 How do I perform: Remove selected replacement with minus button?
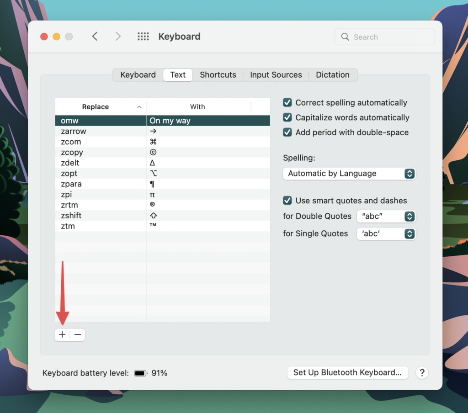(77, 334)
